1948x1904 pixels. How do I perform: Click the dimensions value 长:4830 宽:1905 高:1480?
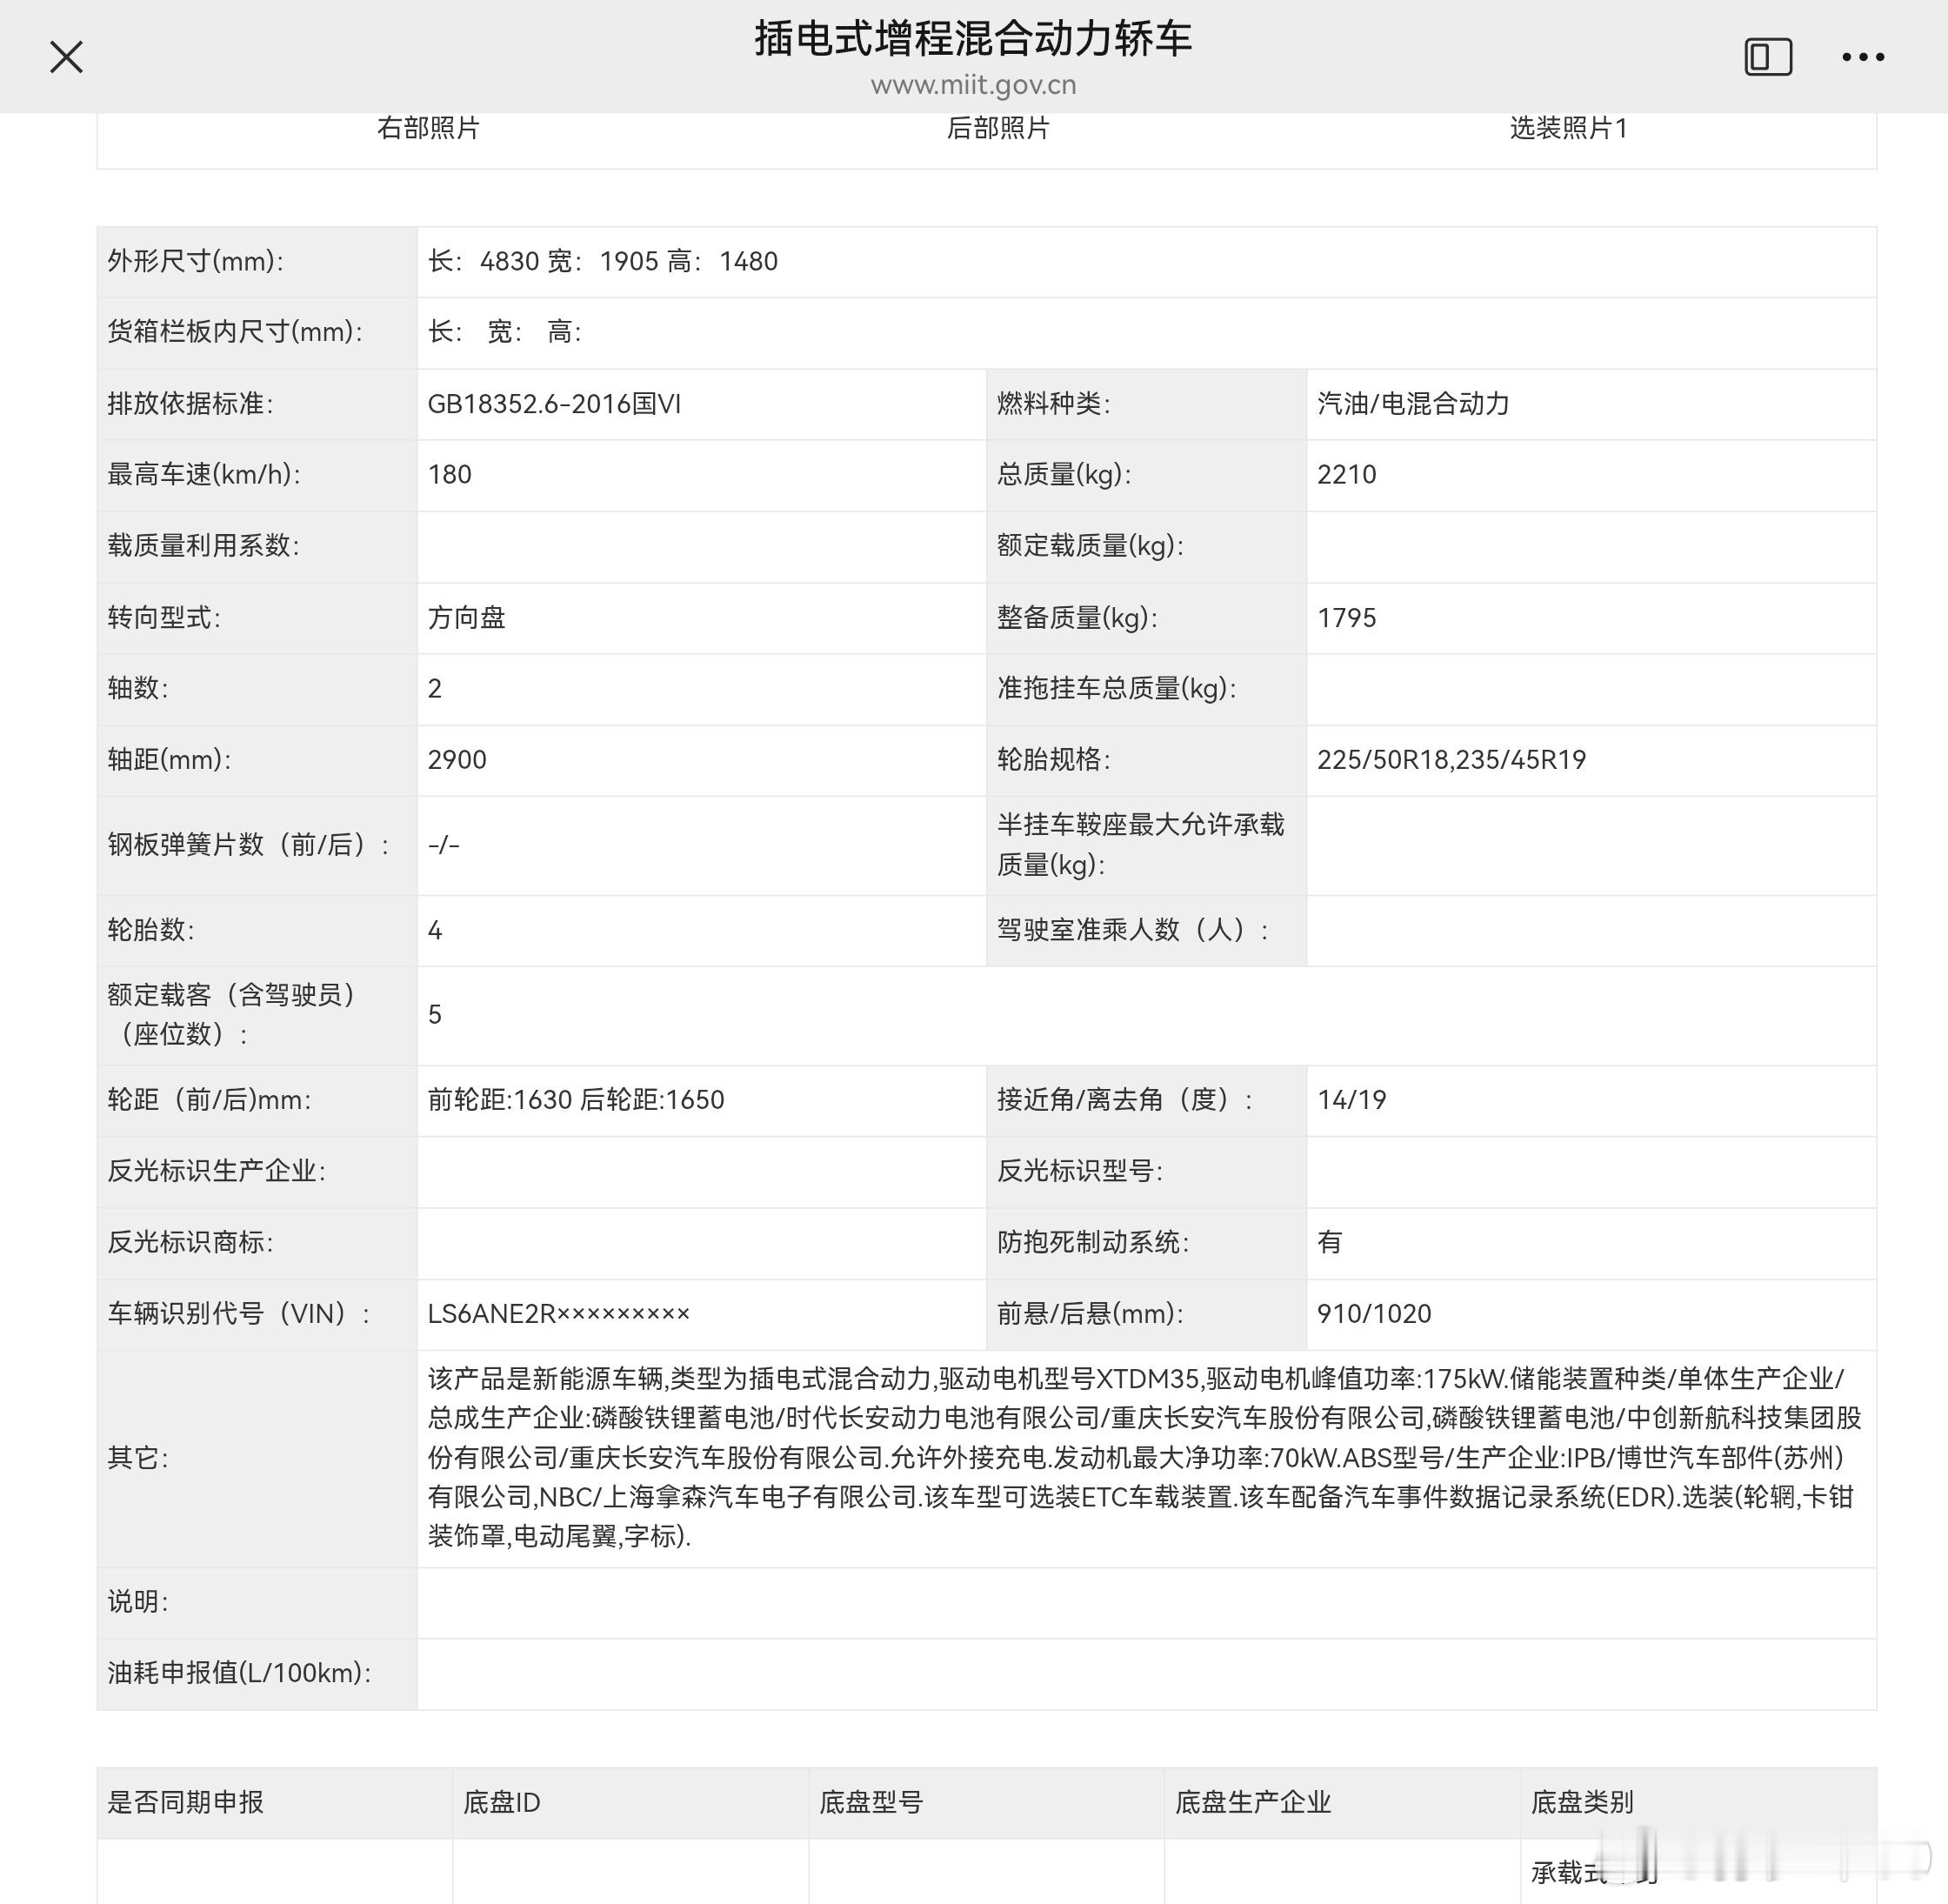[603, 261]
